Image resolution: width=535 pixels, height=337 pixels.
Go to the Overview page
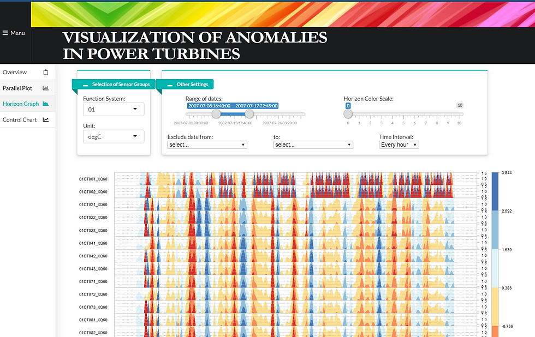click(15, 72)
